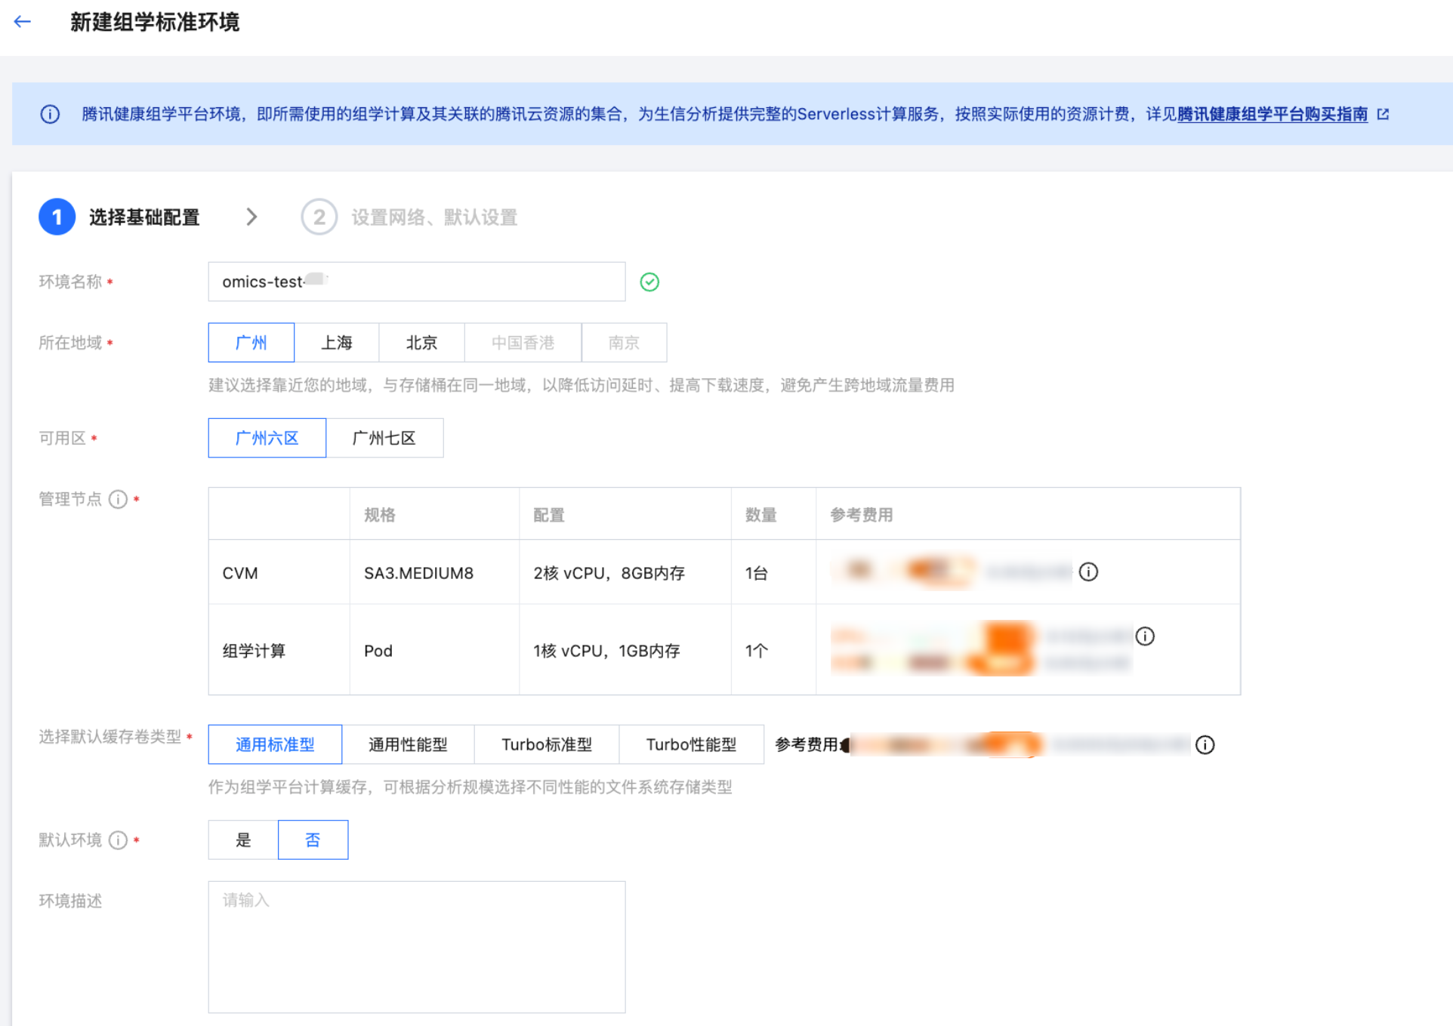
Task: Click the 环境描述 text area
Action: [416, 946]
